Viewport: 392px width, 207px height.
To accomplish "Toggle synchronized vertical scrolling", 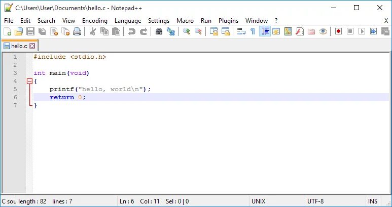I will pyautogui.click(x=214, y=31).
